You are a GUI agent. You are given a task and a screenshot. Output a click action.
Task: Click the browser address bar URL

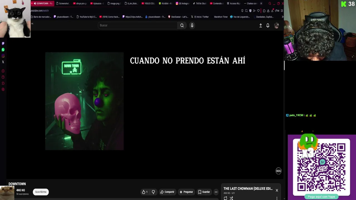tap(39, 11)
